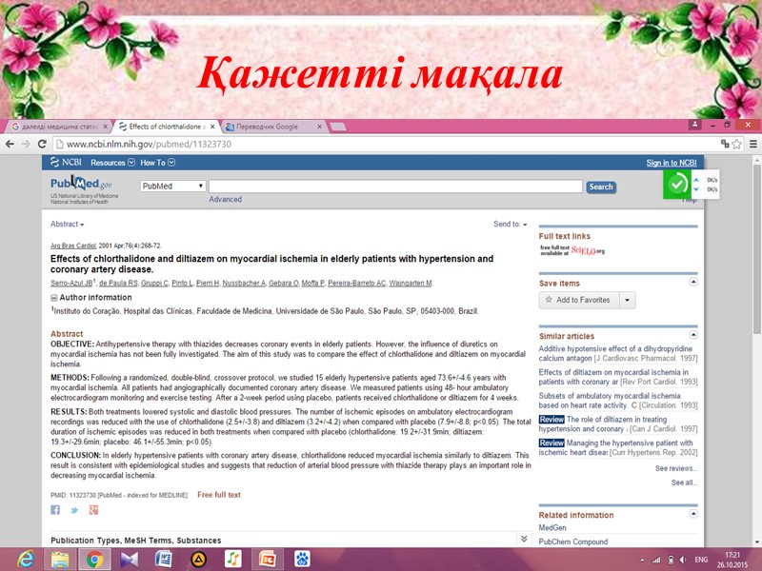Open author Wajngarten M link
The image size is (762, 571).
tap(411, 283)
